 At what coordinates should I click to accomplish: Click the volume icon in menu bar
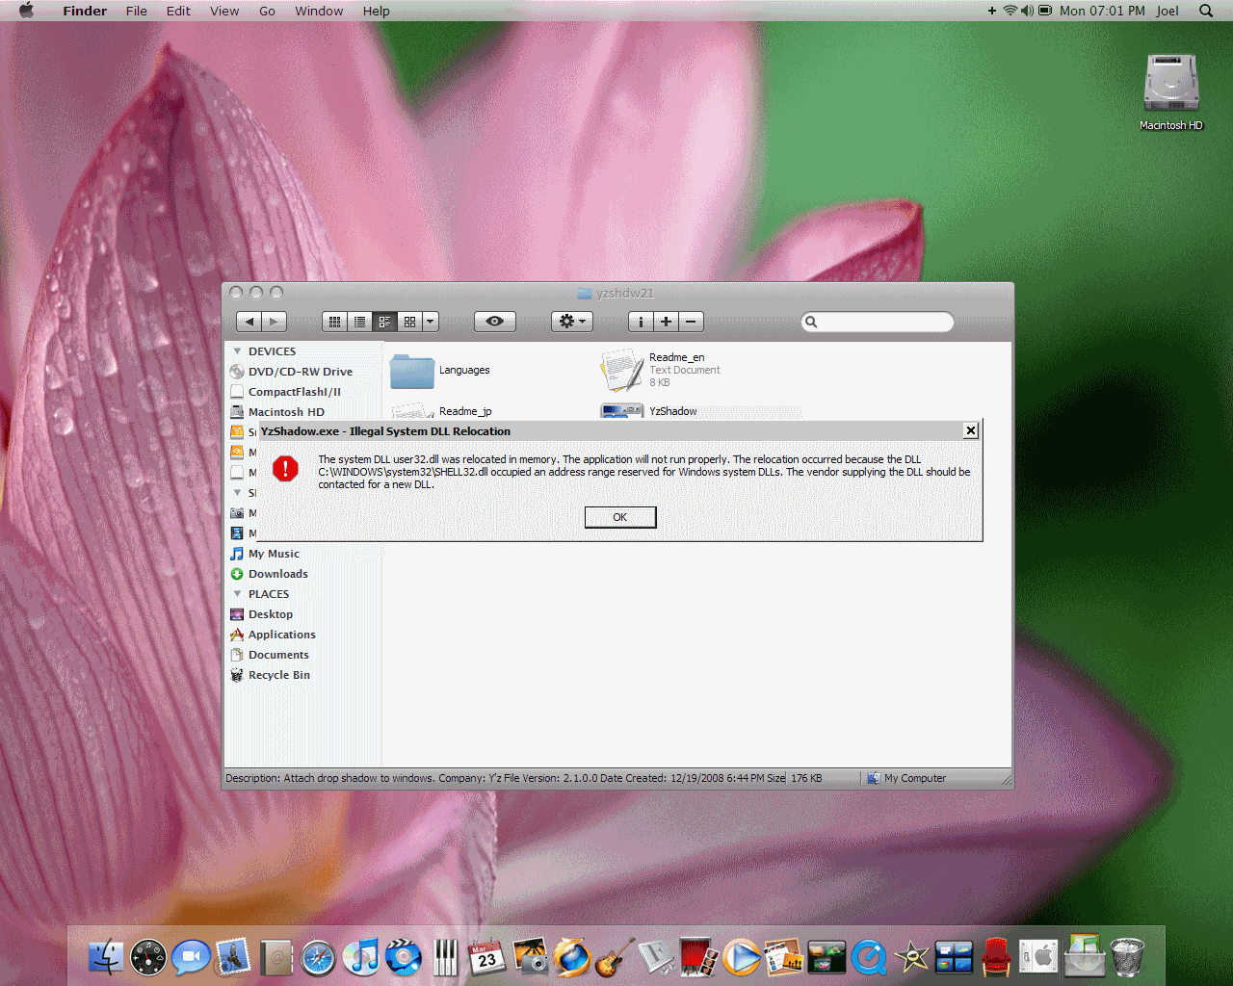(x=1027, y=11)
